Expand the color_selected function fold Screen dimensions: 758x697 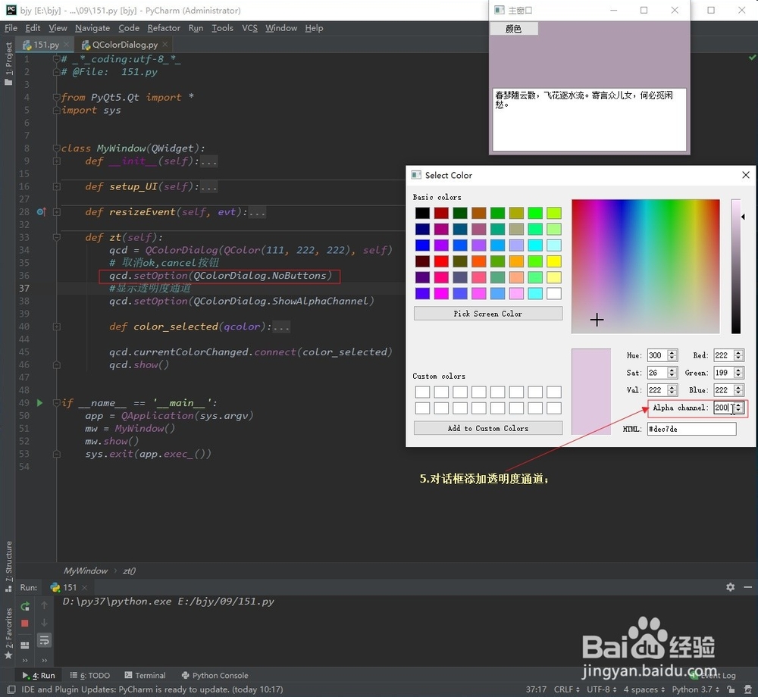coord(57,327)
